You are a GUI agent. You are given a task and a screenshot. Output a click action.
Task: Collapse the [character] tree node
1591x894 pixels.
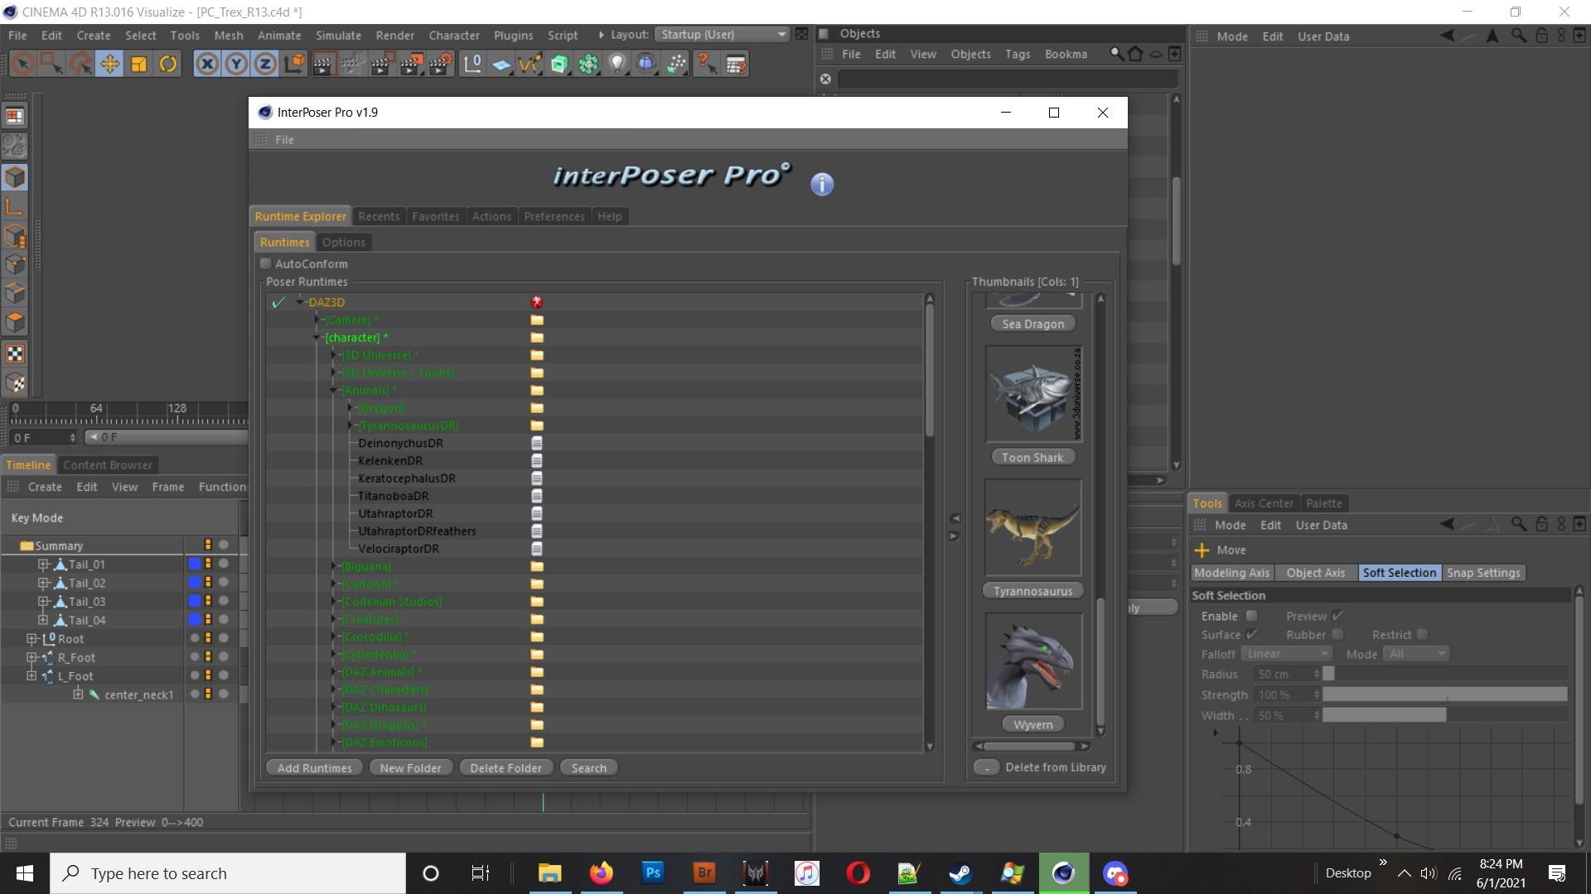coord(317,338)
